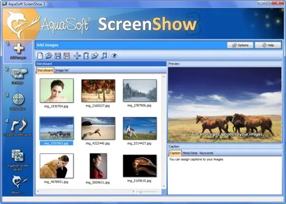Select horses thumbnail img_3357162.jpg
286x204 pixels.
tap(57, 128)
